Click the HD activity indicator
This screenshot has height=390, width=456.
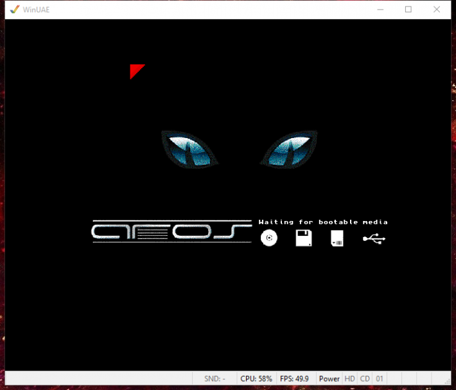click(x=349, y=378)
